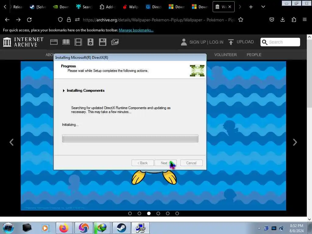Open VOLUNTEER navigation link
This screenshot has width=312, height=234.
coord(225,55)
